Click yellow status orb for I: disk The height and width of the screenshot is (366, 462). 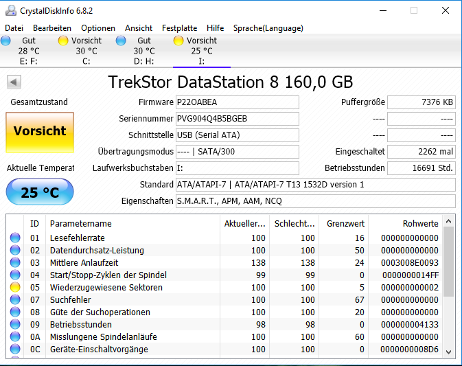178,41
